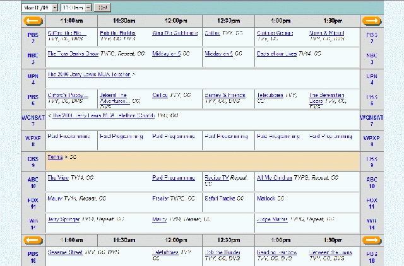
Task: Click the back arrow in the lower time header
Action: pyautogui.click(x=33, y=240)
